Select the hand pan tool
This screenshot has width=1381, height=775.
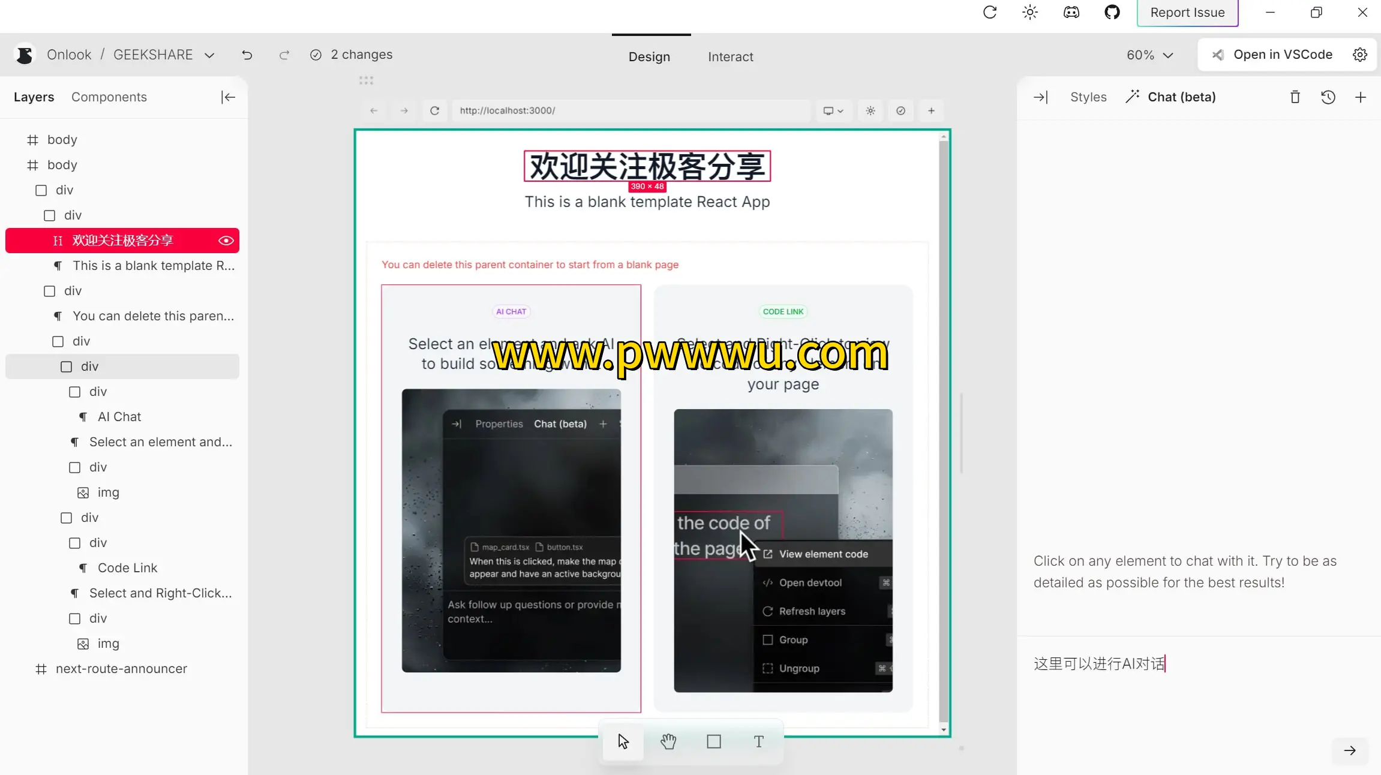pos(668,742)
